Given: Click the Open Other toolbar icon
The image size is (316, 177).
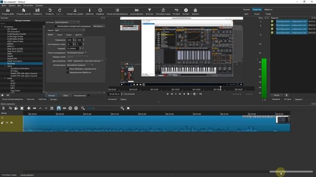Looking at the screenshot, I should [x=24, y=10].
